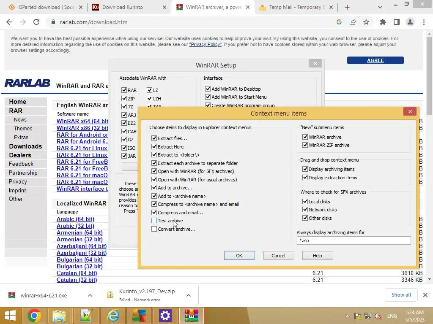Close the Temp Mail tab
This screenshot has width=433, height=324.
point(331,7)
